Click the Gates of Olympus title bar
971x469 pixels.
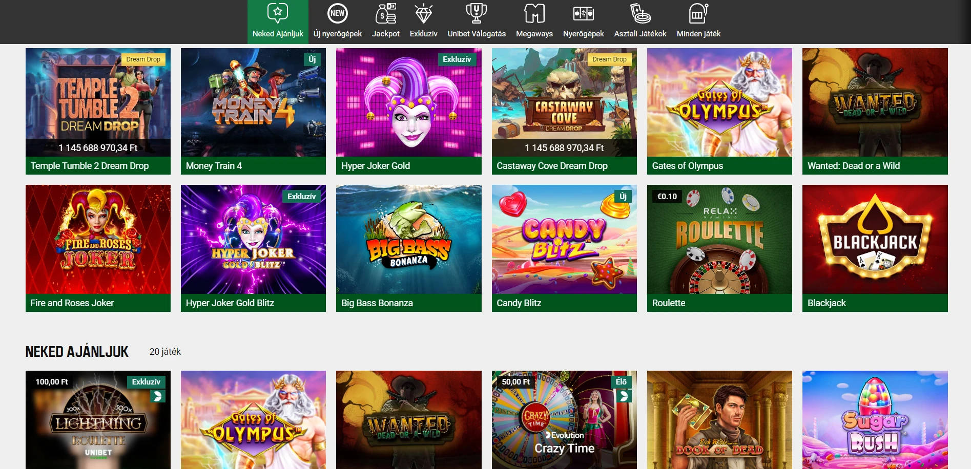click(x=719, y=166)
